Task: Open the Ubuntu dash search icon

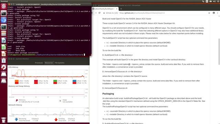Action: pyautogui.click(x=4, y=7)
